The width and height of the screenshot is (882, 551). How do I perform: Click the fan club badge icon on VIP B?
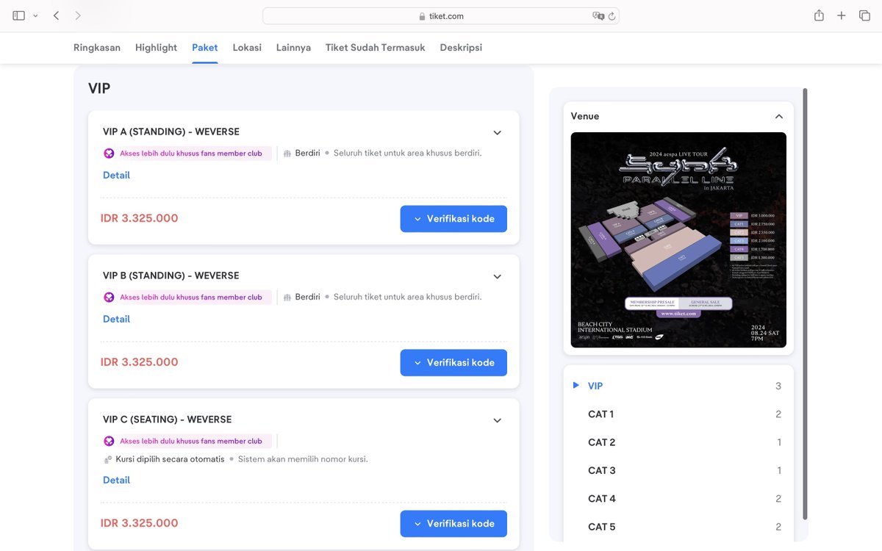tap(109, 298)
